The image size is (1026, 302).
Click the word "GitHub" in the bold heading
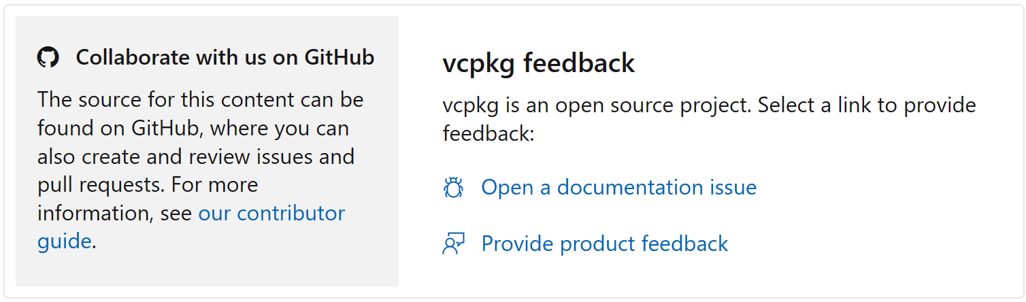[x=339, y=58]
